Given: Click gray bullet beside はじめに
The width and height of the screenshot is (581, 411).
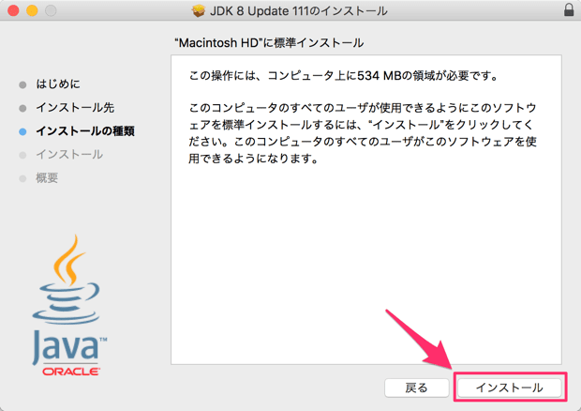Looking at the screenshot, I should tap(22, 85).
